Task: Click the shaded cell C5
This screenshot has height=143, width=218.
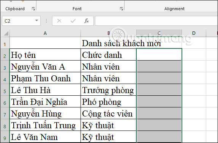Action: pos(159,90)
